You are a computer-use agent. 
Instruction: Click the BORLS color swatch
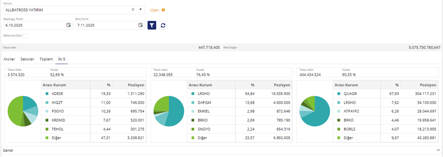pos(338,129)
